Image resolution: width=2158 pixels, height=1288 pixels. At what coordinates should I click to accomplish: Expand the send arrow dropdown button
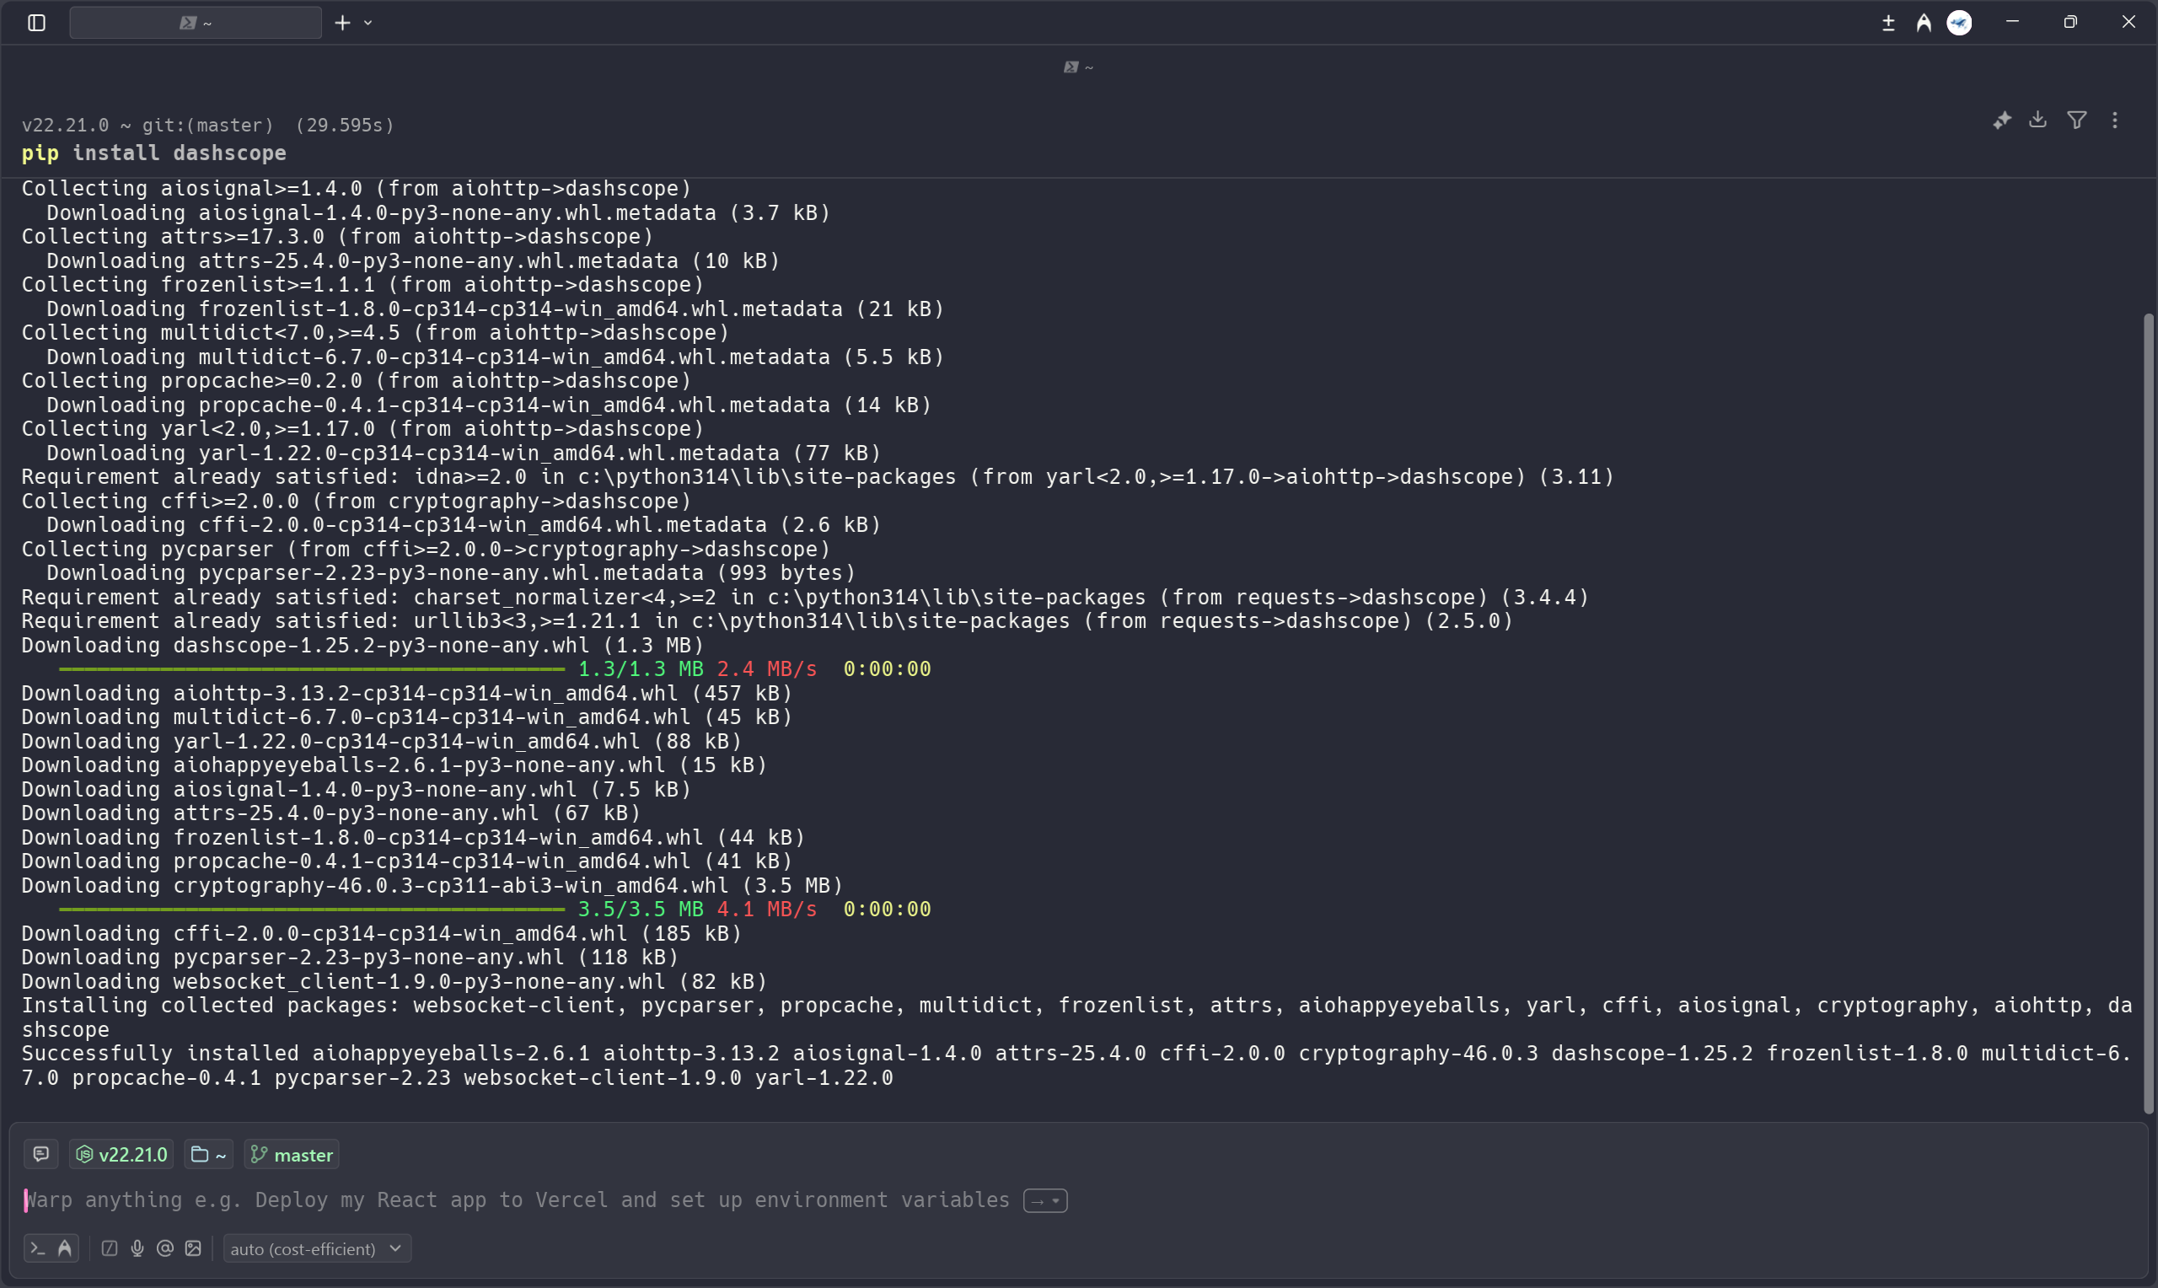(1044, 1200)
